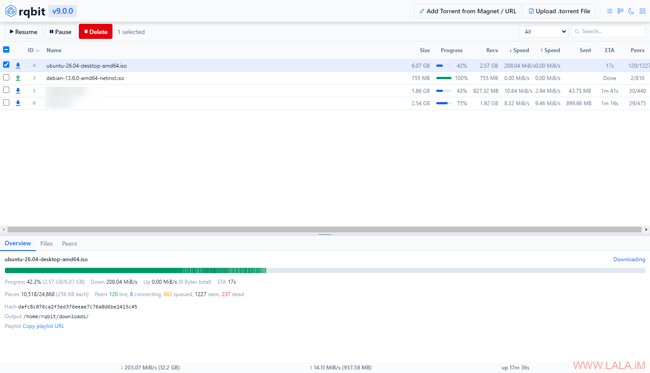Select the debian-13.6.0-amd64-netinst.iso row name
Screen dimensions: 650x373
85,78
